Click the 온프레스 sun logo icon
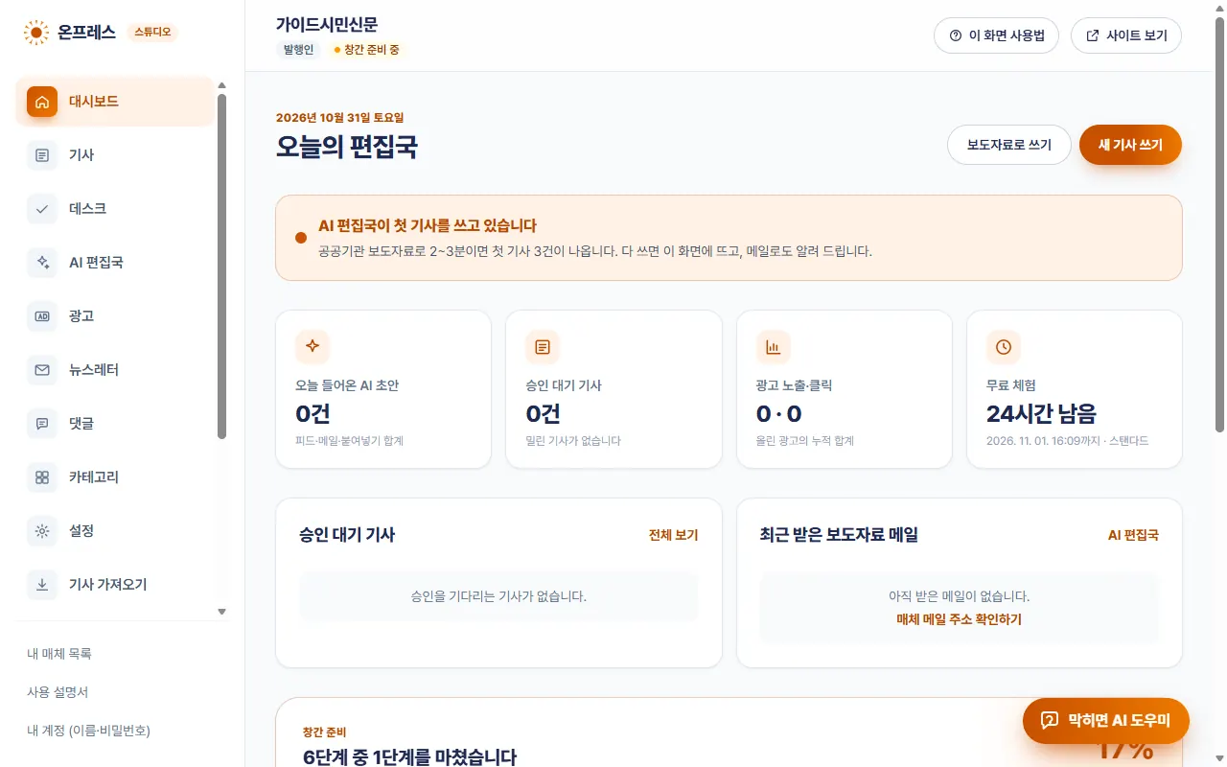Screen dimensions: 1227x767 click(36, 33)
